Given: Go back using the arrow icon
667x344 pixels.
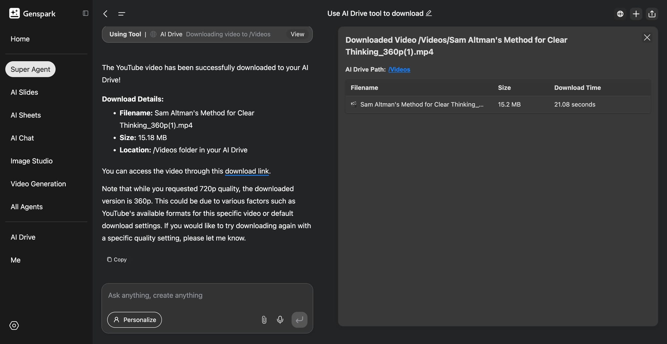Looking at the screenshot, I should click(105, 14).
